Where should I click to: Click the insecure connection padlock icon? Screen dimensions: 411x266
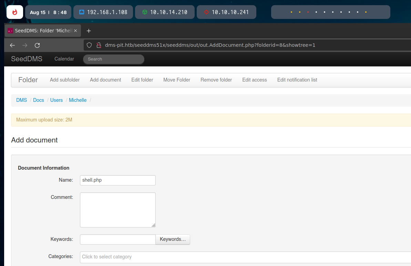point(99,45)
